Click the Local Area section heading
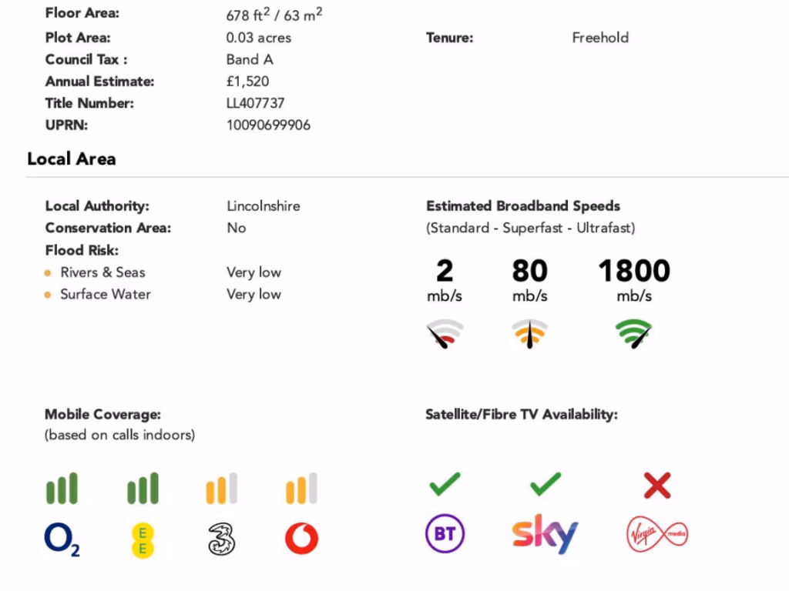The width and height of the screenshot is (789, 591). 72,159
